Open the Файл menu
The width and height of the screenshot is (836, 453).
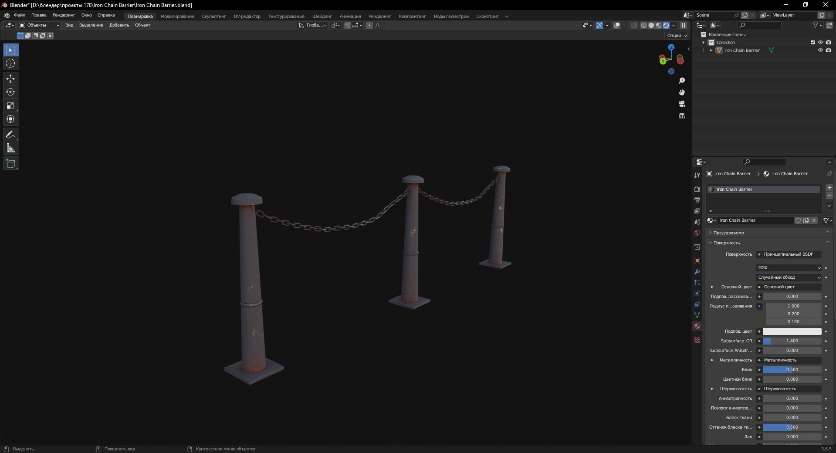point(20,15)
